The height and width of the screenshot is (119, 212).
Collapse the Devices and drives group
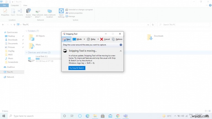(26, 53)
